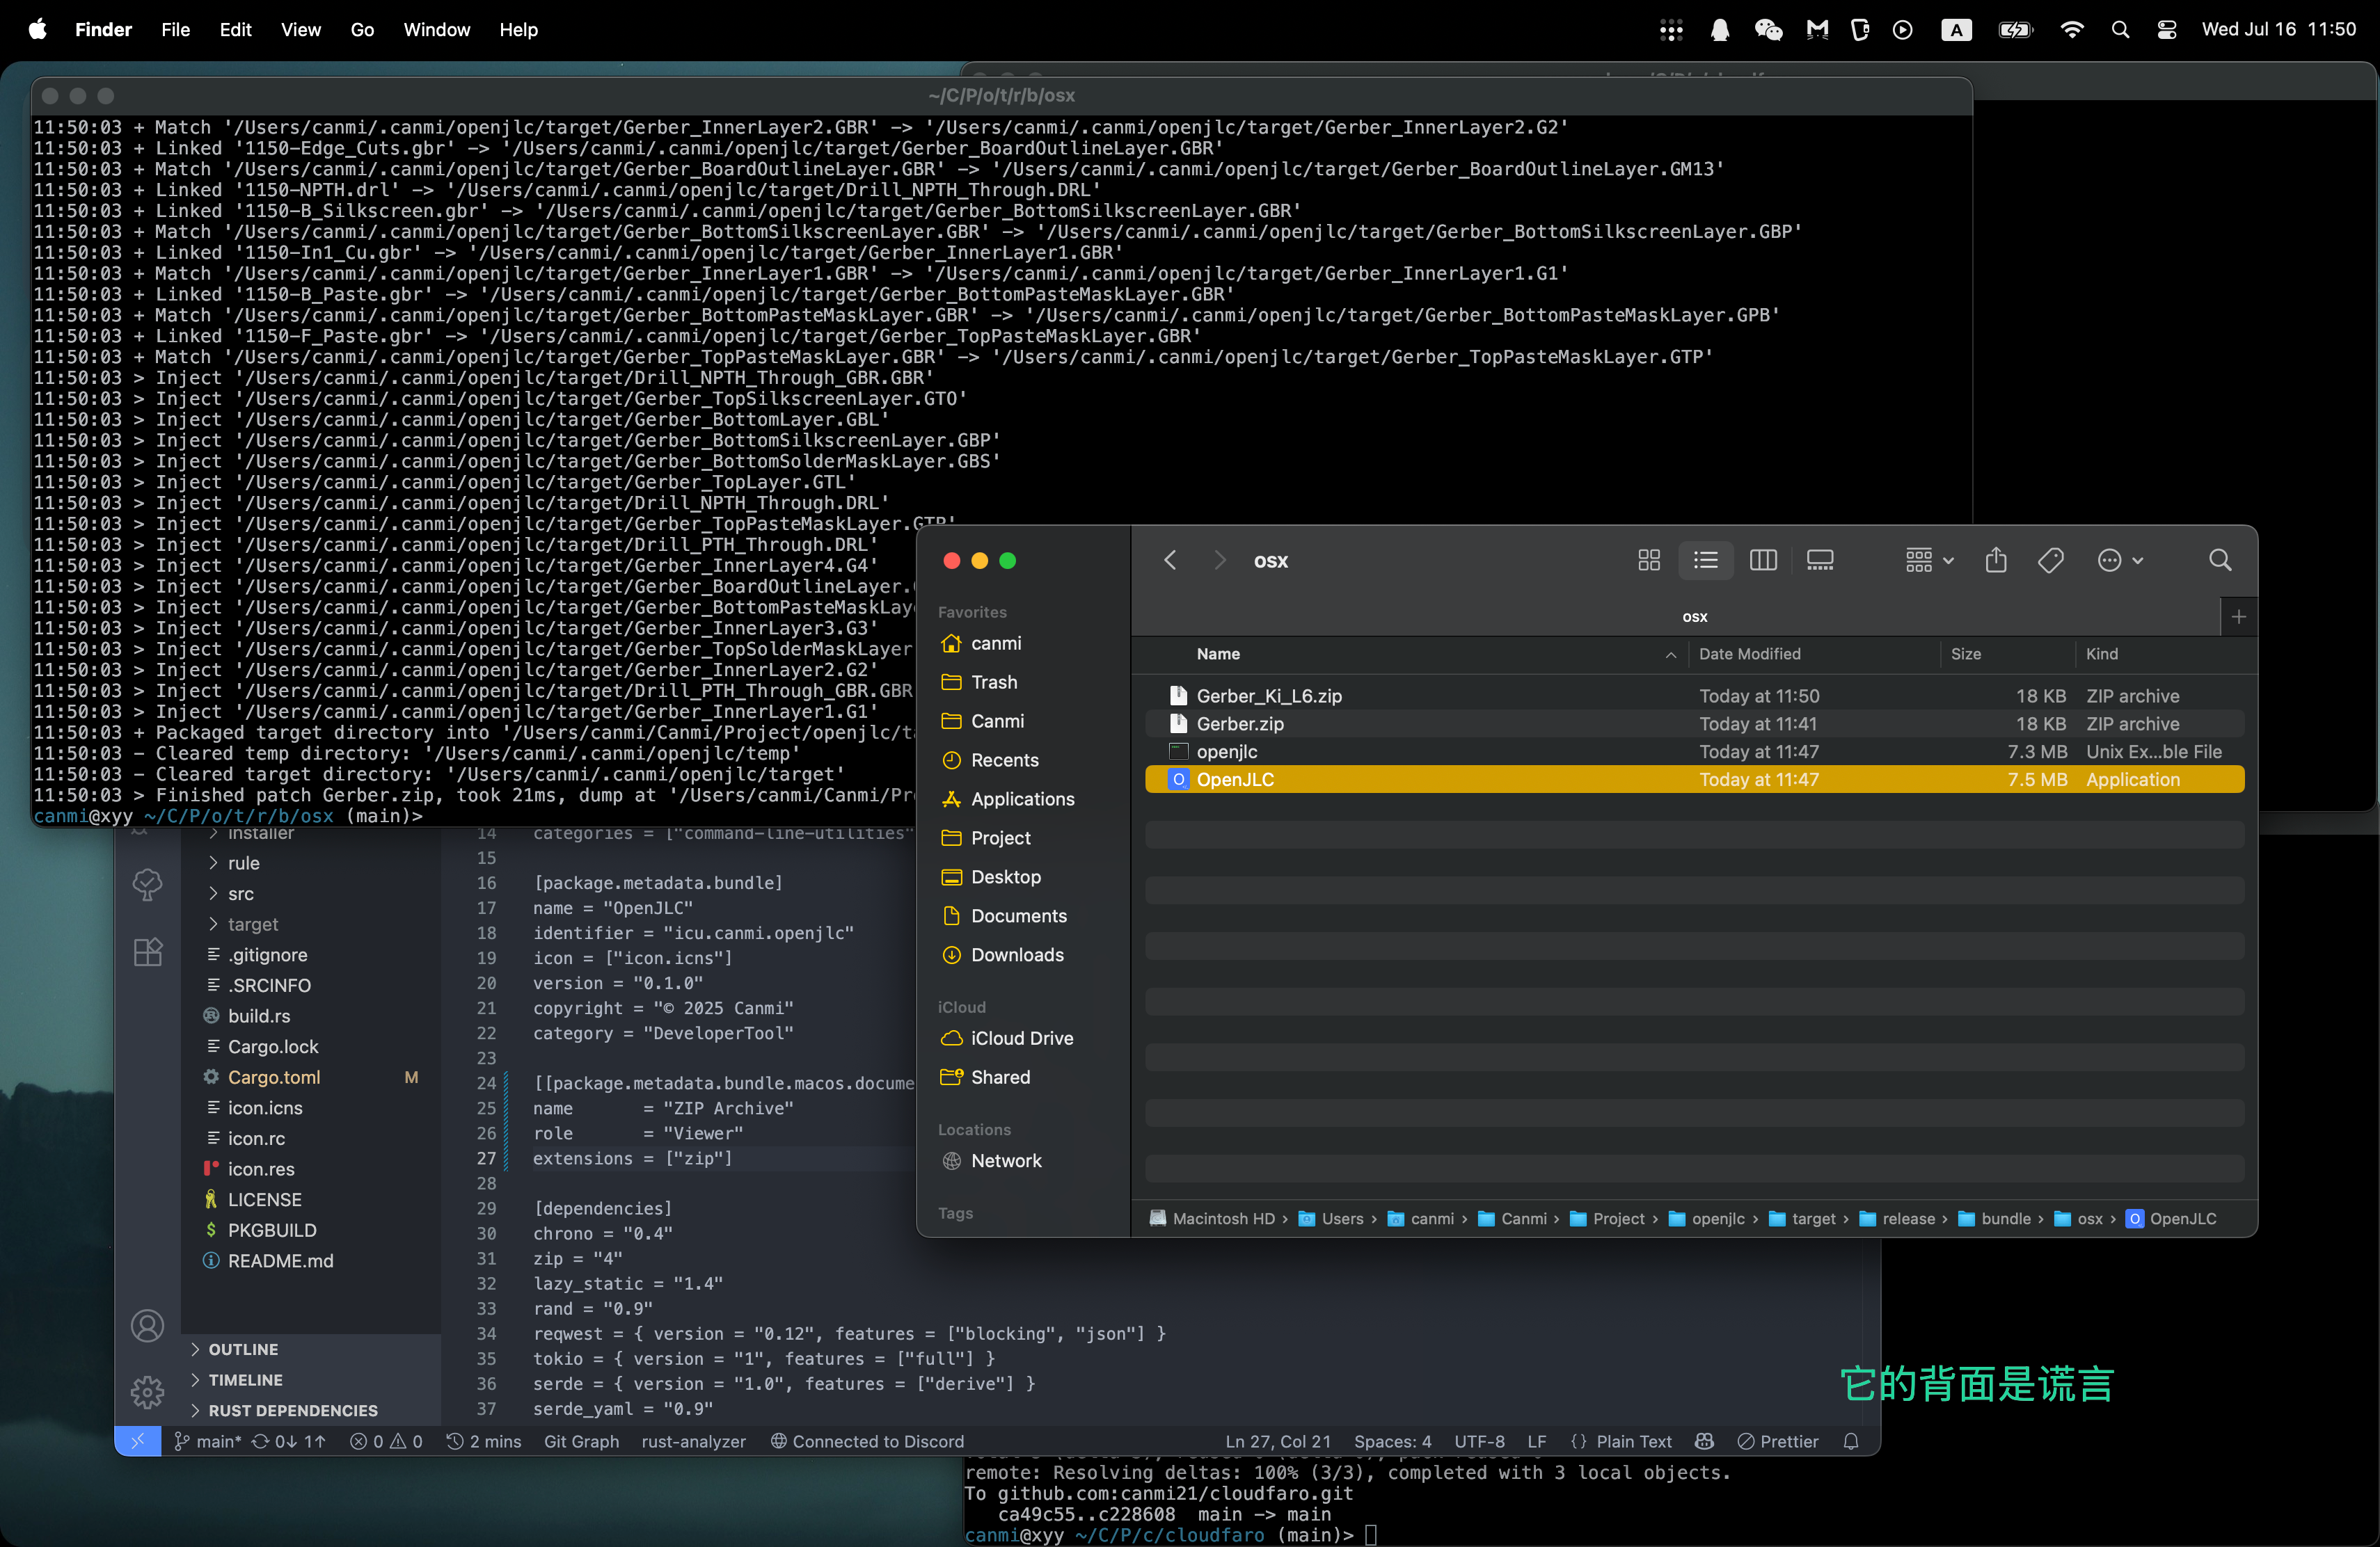
Task: Open macOS Control Center icon
Action: (x=2167, y=30)
